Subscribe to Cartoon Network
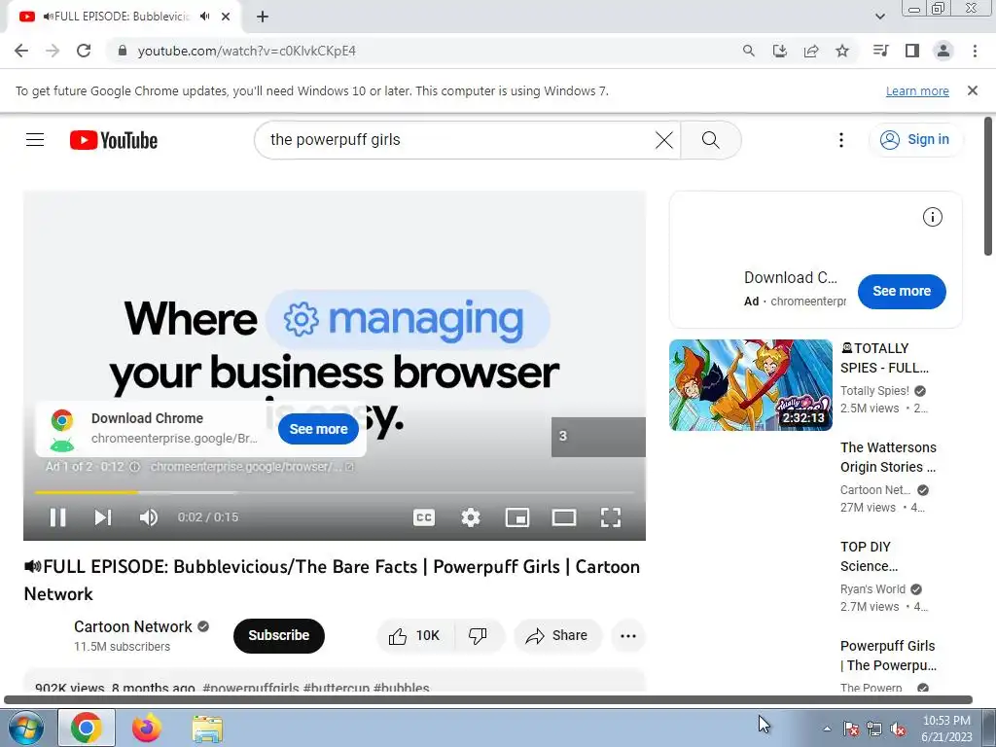The image size is (996, 747). (279, 636)
